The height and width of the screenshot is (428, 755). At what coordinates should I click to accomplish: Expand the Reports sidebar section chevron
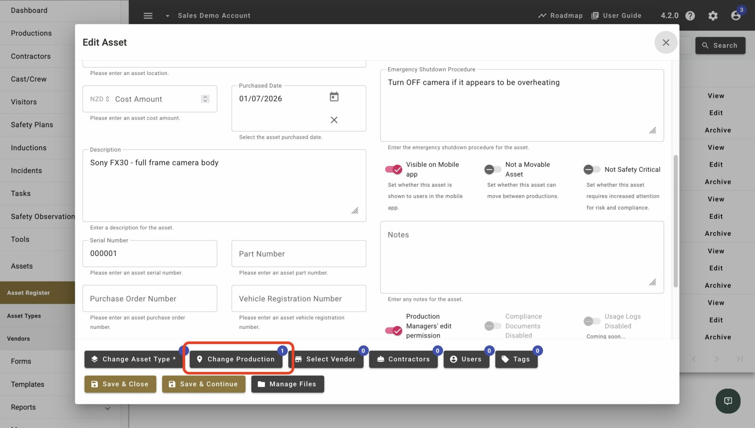[107, 408]
